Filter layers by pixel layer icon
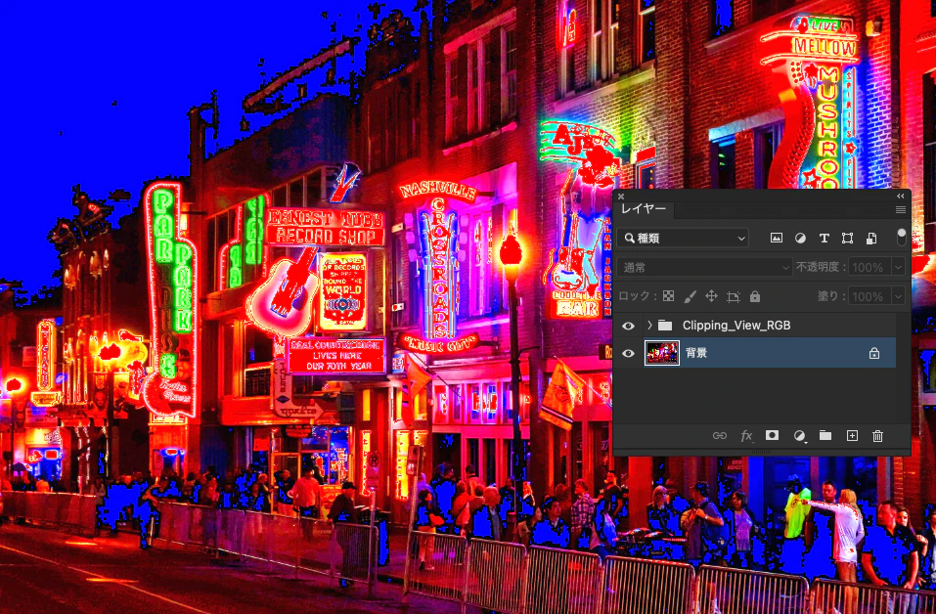Screen dimensions: 936x614 pos(776,239)
